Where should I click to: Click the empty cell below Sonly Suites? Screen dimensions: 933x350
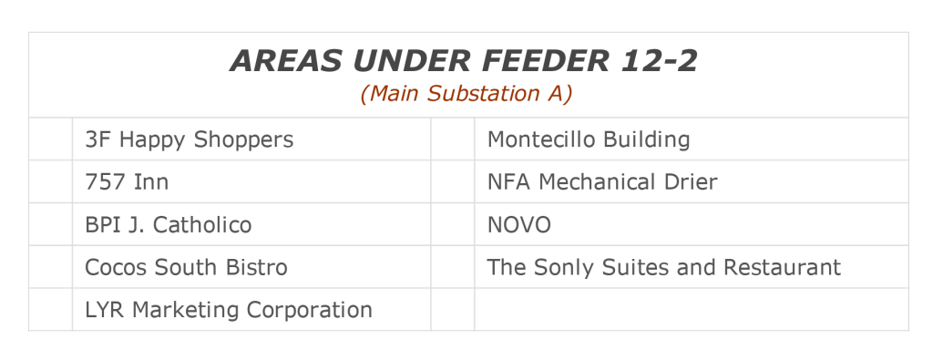click(x=692, y=310)
